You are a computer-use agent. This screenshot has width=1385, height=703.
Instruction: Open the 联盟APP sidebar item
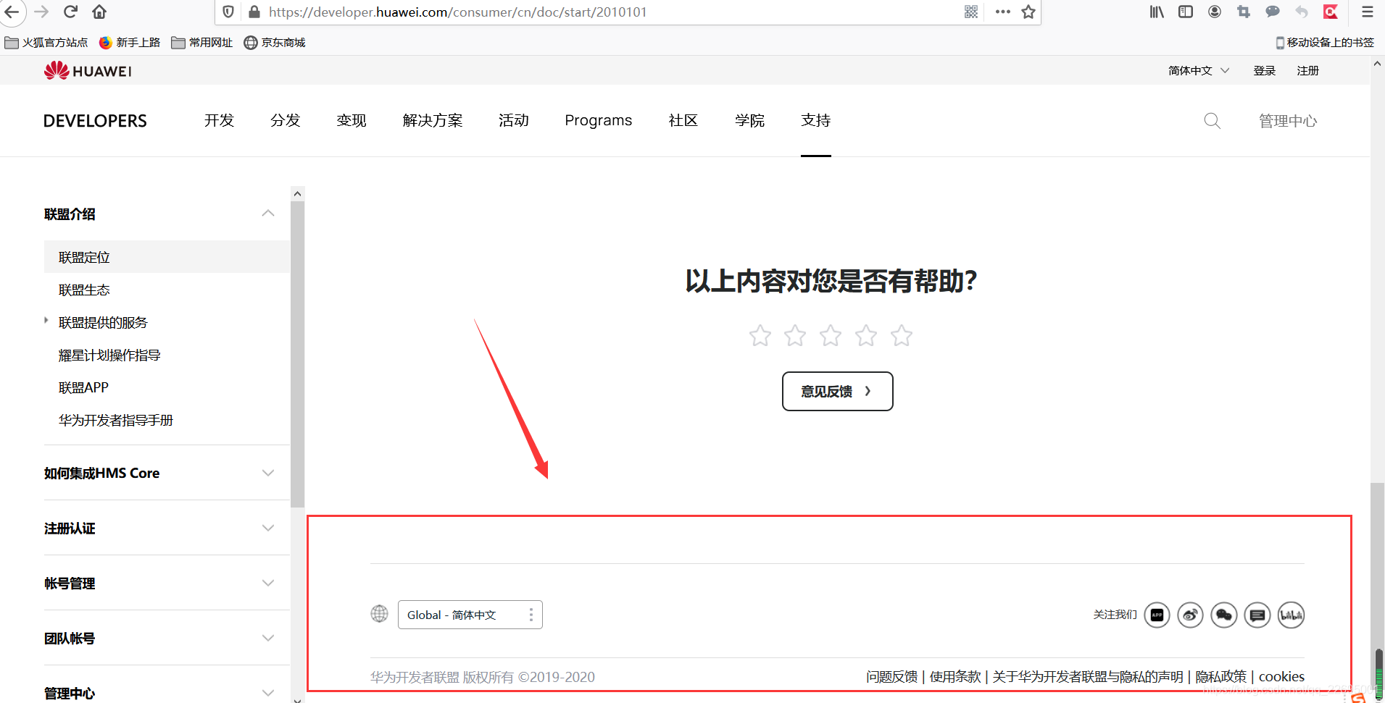(83, 387)
